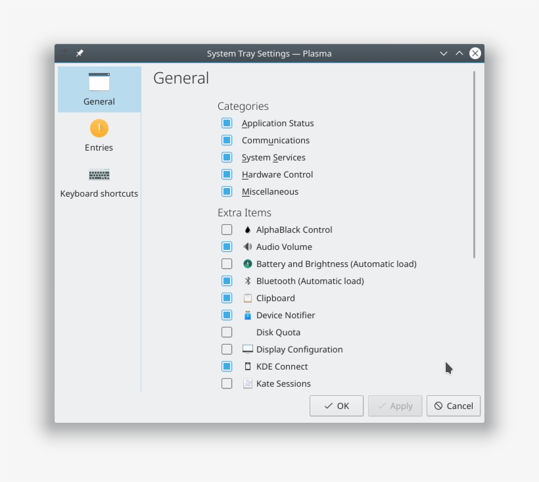Image resolution: width=539 pixels, height=482 pixels.
Task: Click the General window icon in sidebar
Action: point(99,82)
